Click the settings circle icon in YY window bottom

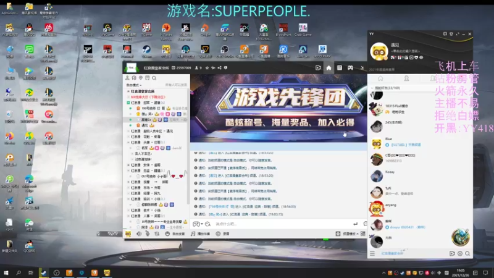point(460,253)
